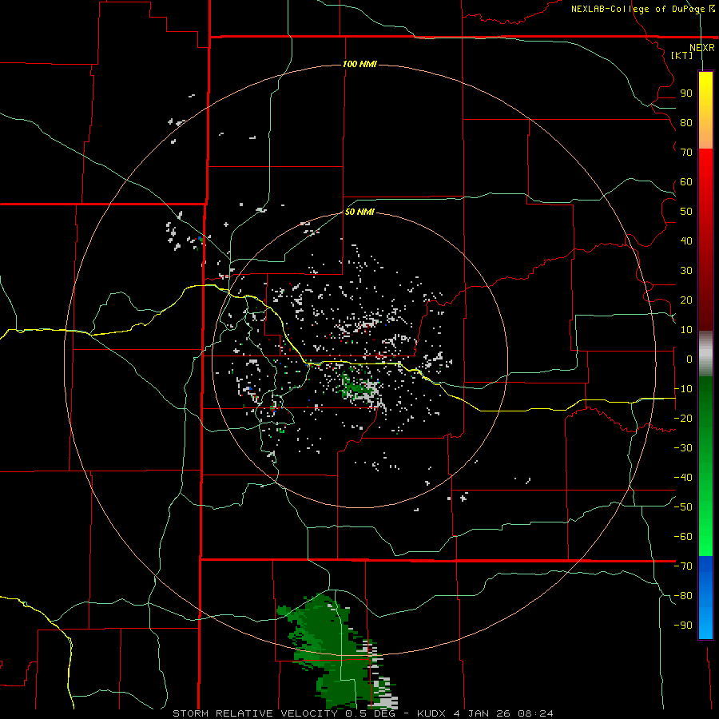Click the -50 scale value
The width and height of the screenshot is (719, 719).
click(683, 507)
